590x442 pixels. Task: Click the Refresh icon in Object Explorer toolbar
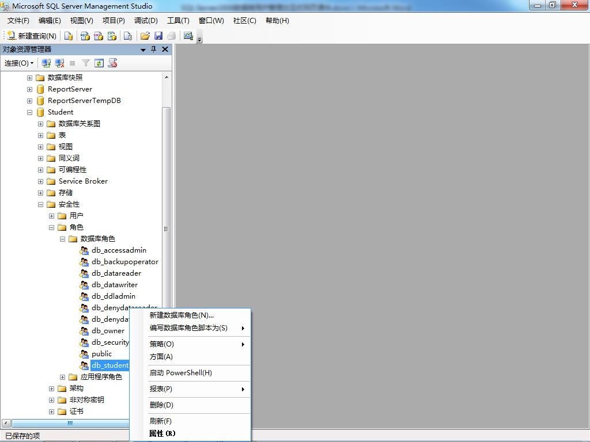[99, 63]
